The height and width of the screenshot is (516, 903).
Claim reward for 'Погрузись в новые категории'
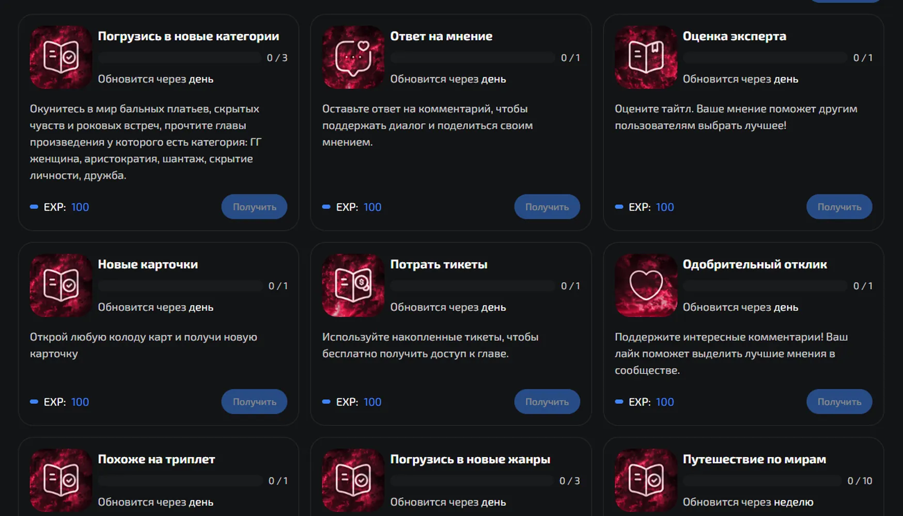coord(254,207)
